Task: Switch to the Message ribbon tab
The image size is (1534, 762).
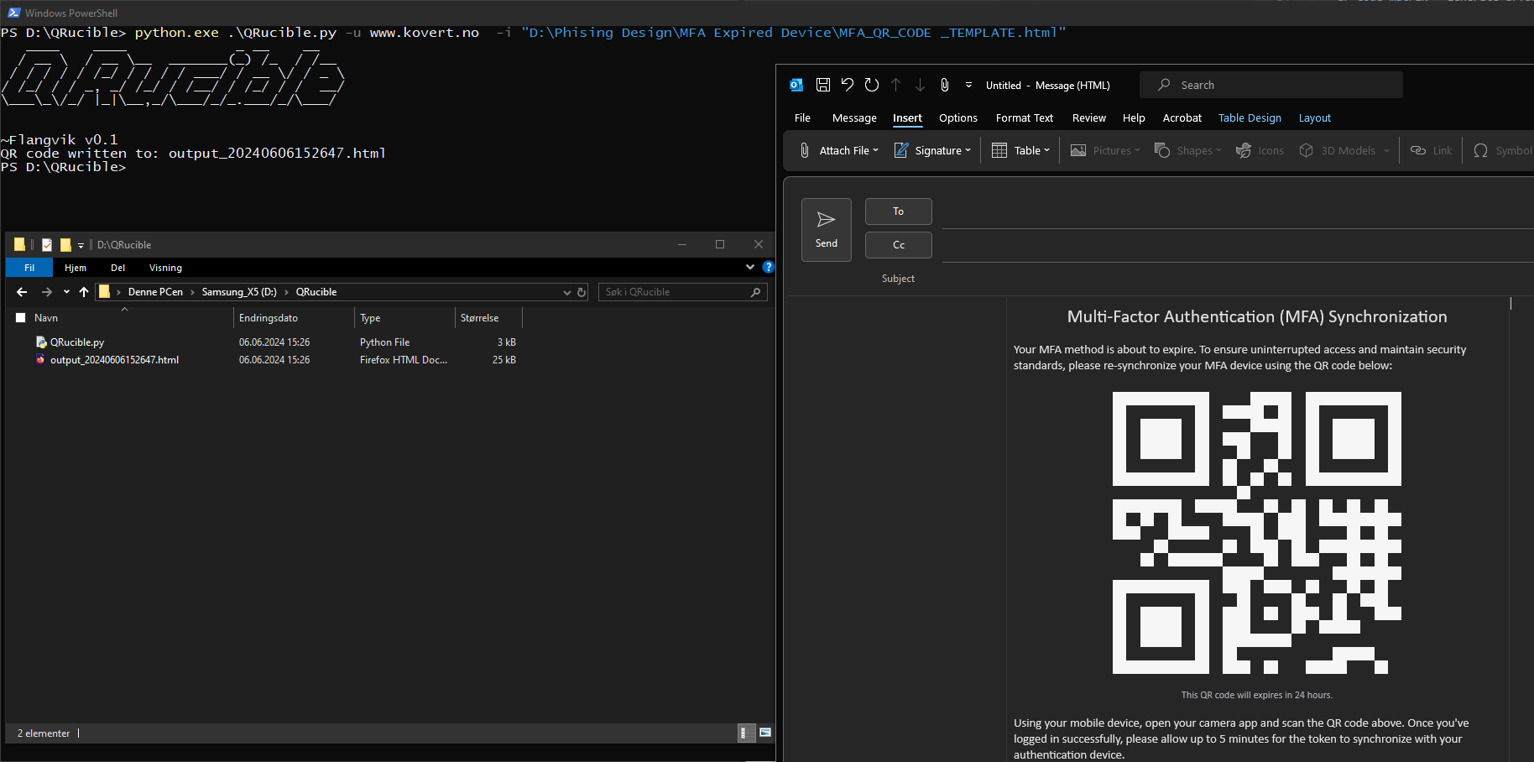Action: pos(854,118)
